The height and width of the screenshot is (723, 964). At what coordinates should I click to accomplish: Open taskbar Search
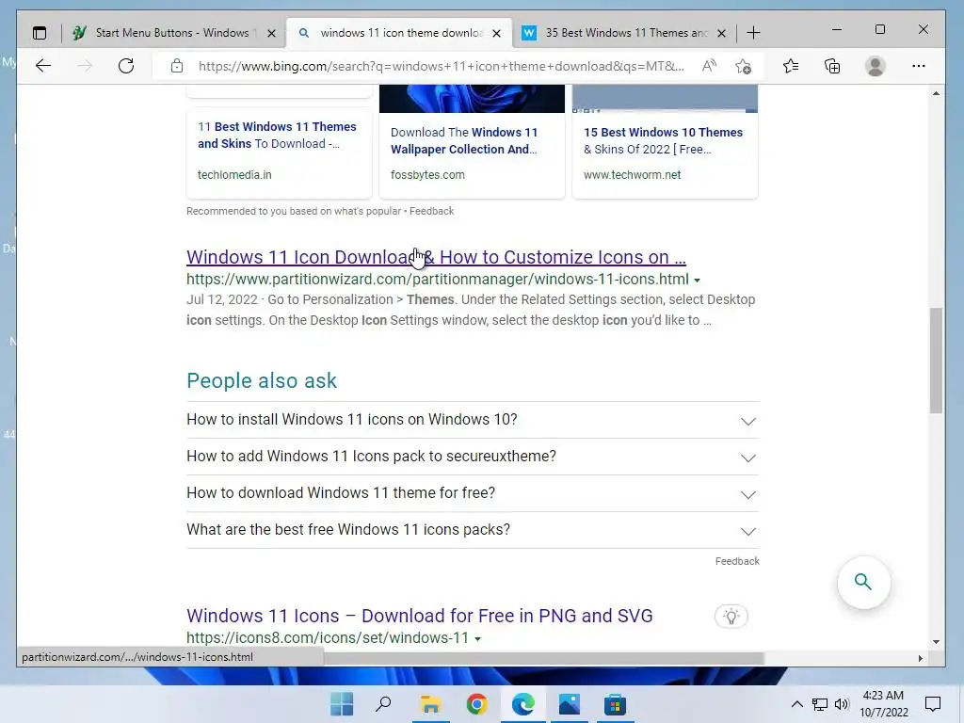384,704
